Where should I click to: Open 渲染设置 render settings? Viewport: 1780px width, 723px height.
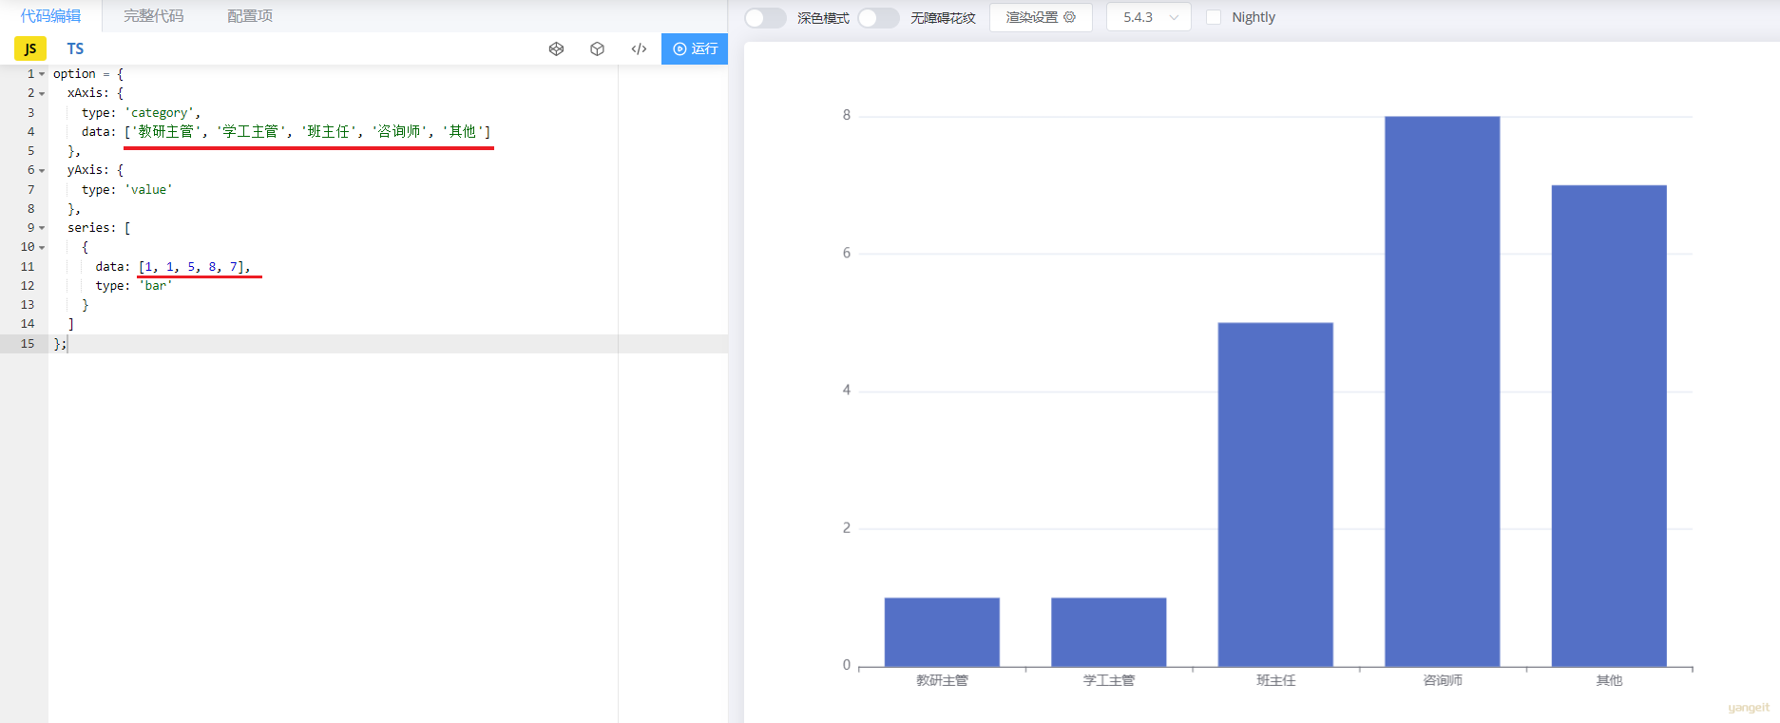tap(1041, 17)
